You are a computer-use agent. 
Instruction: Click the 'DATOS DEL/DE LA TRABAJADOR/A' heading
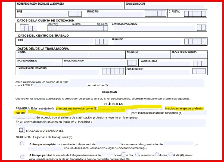tap(43, 49)
